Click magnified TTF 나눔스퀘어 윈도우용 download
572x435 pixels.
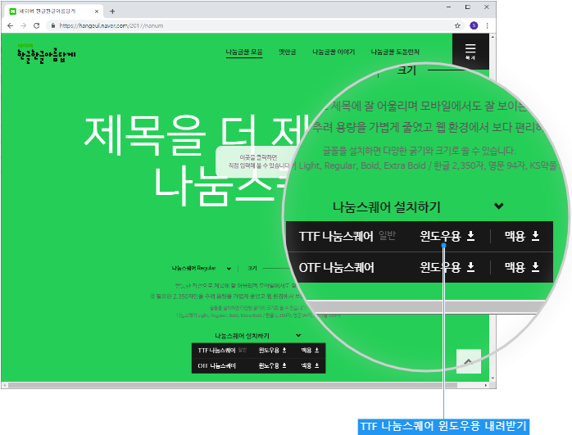coord(447,236)
